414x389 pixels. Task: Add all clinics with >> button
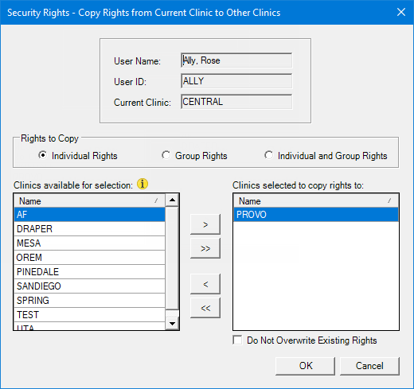pyautogui.click(x=205, y=248)
